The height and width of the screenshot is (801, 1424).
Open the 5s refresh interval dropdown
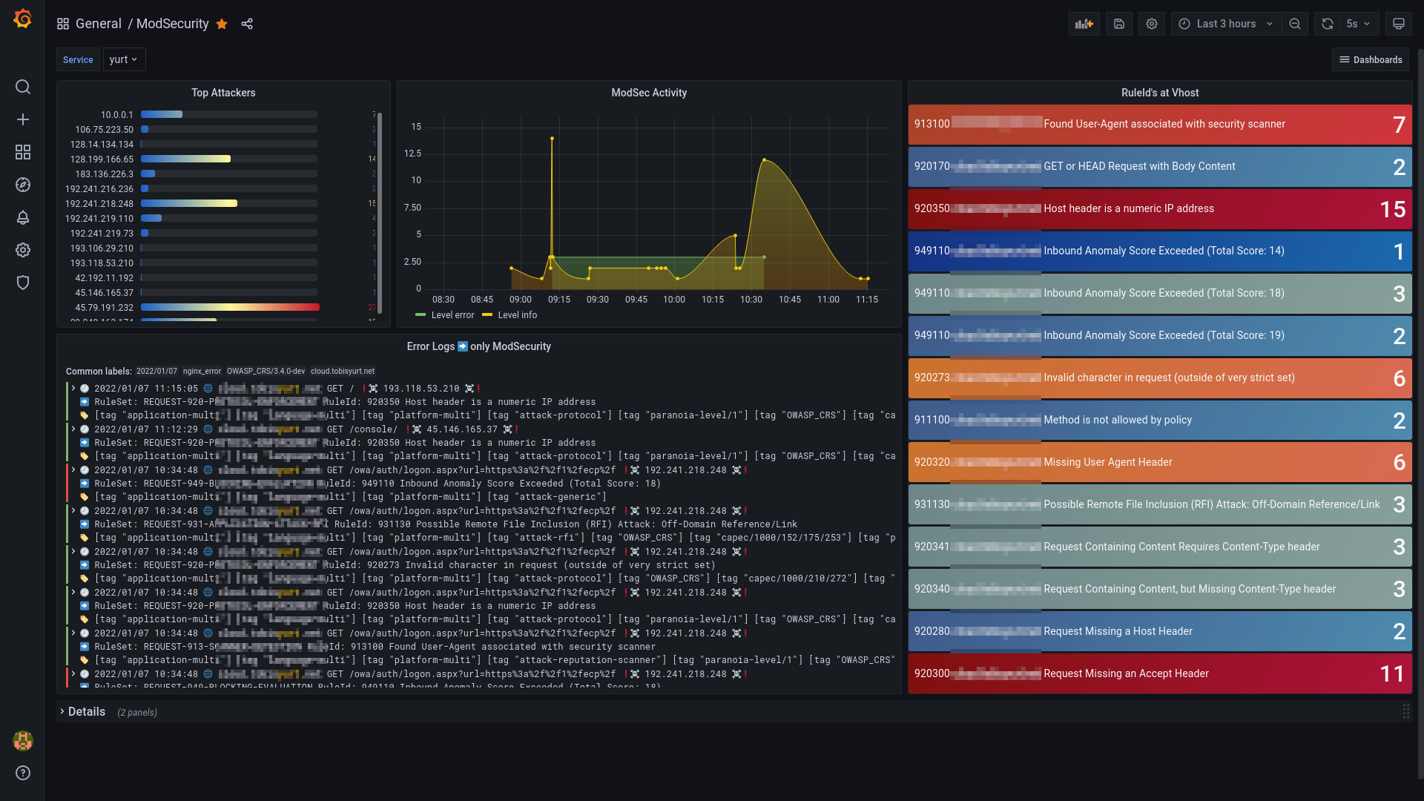[x=1359, y=24]
